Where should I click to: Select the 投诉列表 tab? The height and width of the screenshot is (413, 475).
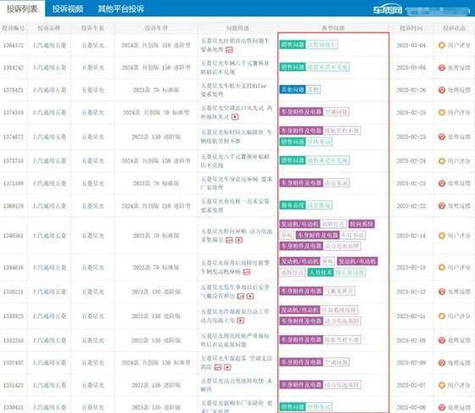click(22, 8)
